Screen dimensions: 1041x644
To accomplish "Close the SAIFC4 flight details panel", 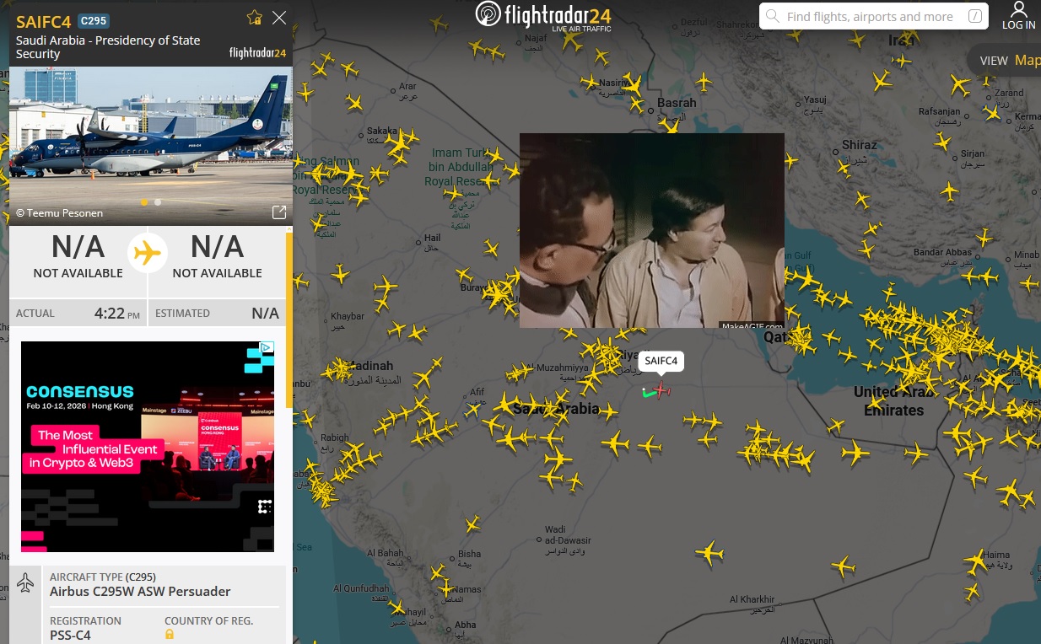I will click(x=279, y=18).
